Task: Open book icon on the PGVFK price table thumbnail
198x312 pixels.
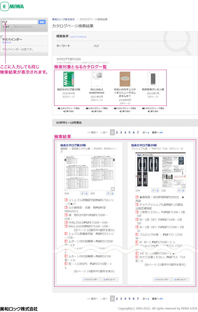Action: (113, 189)
